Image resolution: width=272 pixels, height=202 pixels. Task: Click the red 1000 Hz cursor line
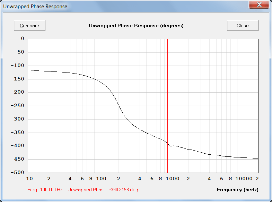tap(167, 106)
